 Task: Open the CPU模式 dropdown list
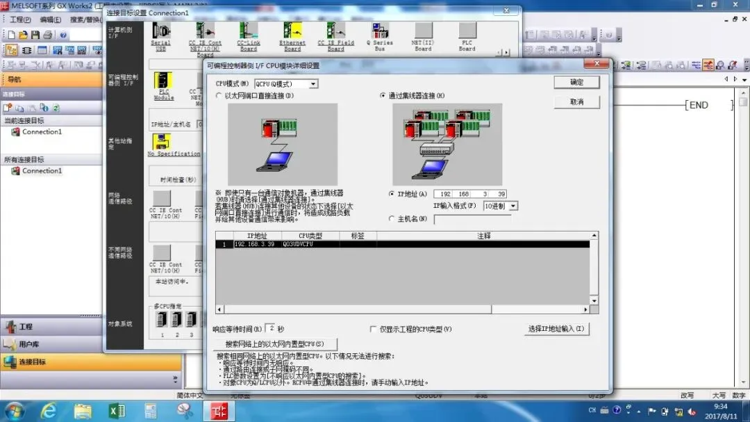pyautogui.click(x=313, y=84)
